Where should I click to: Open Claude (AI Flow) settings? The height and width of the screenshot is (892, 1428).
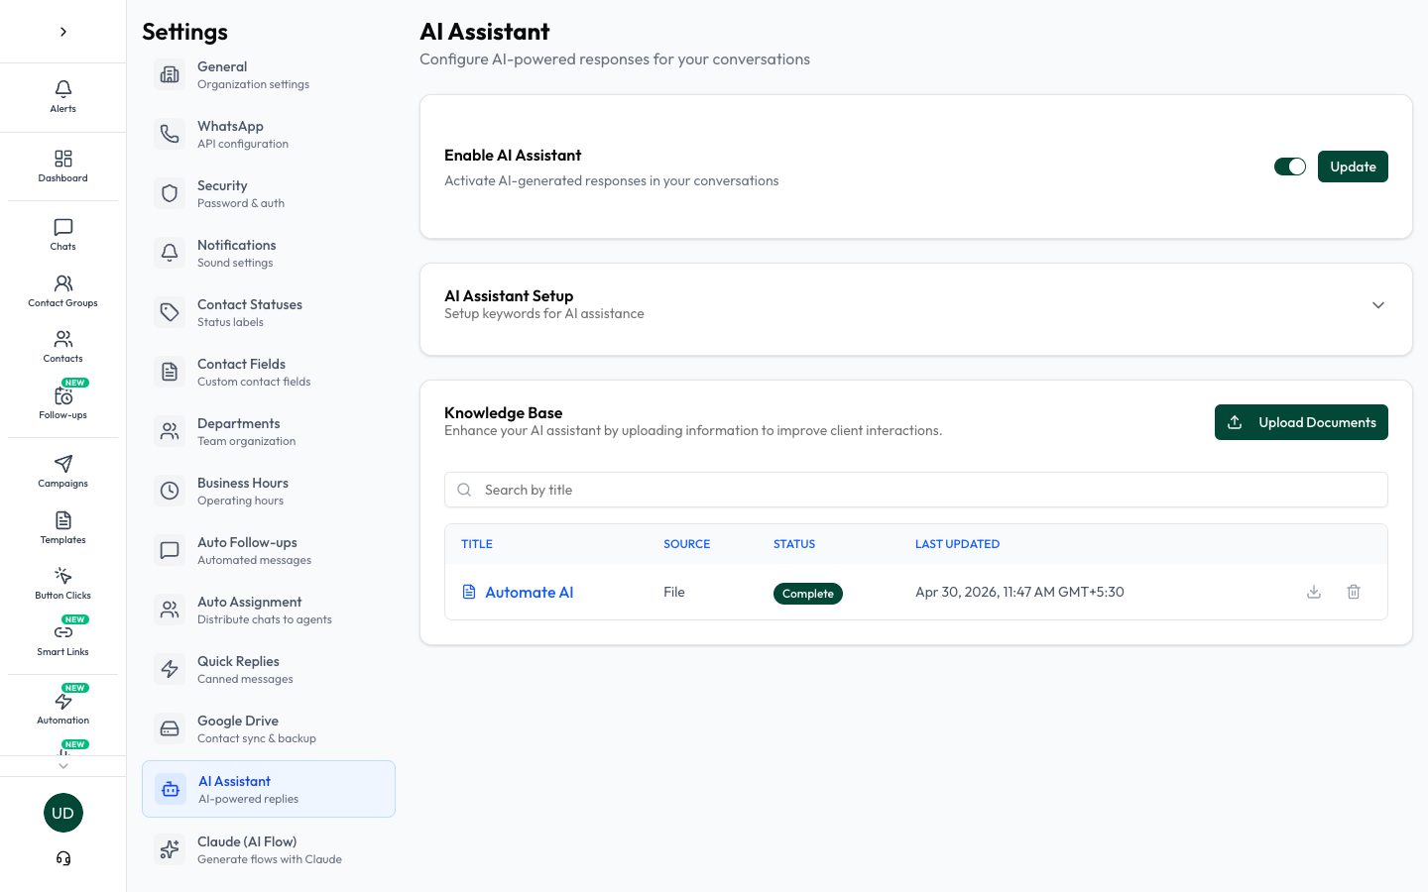(x=269, y=849)
